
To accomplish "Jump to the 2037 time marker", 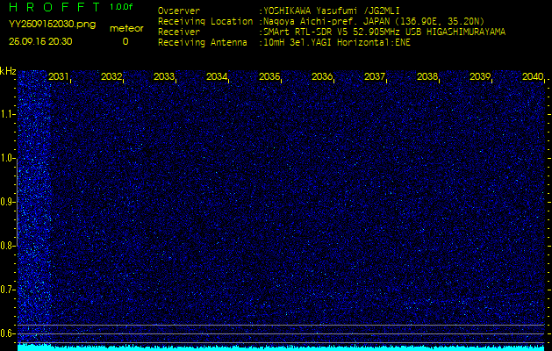I will pyautogui.click(x=375, y=77).
